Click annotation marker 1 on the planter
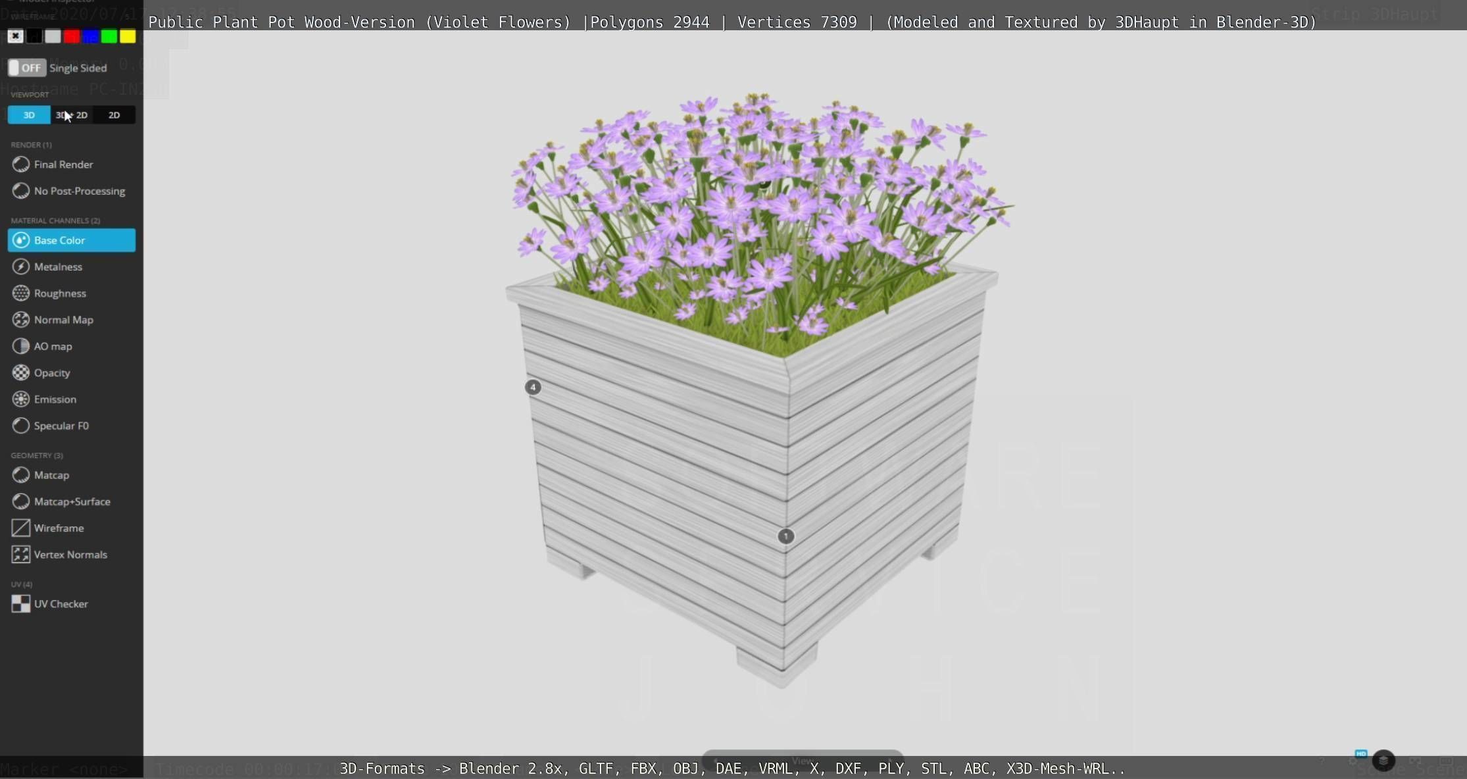 [x=785, y=536]
